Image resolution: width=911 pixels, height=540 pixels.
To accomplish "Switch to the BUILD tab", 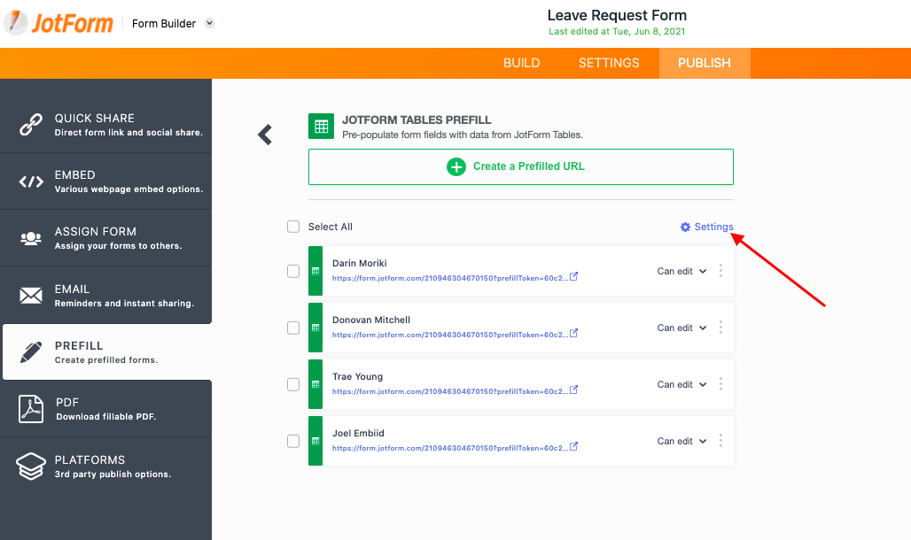I will 522,63.
